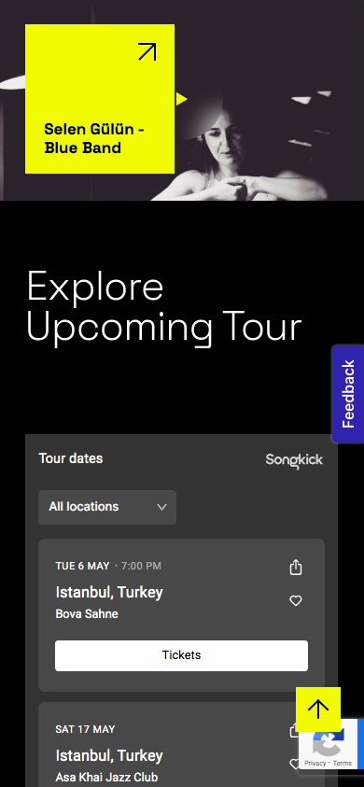Click the TUE 6 MAY 7:00 PM date label
The width and height of the screenshot is (364, 787).
108,566
